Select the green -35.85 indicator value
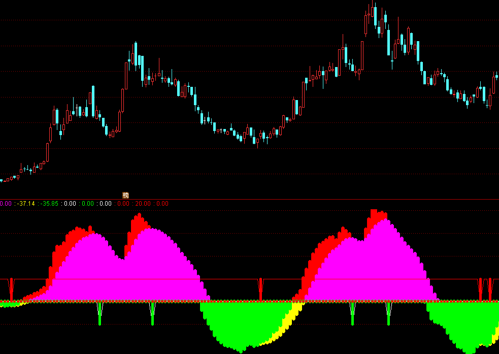The image size is (499, 354). tap(49, 204)
